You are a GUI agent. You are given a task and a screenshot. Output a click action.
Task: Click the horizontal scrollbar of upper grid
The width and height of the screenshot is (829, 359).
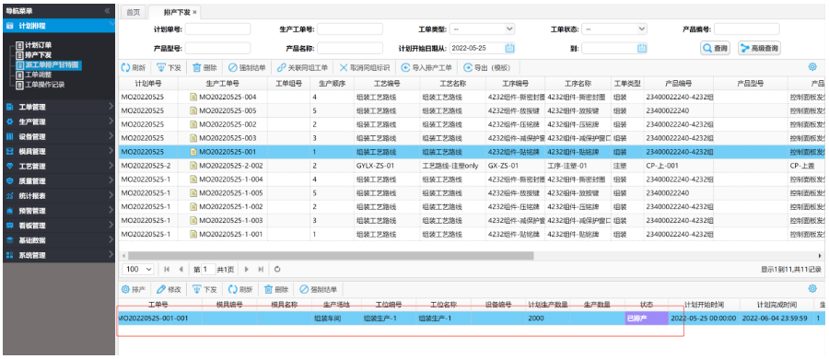click(331, 255)
